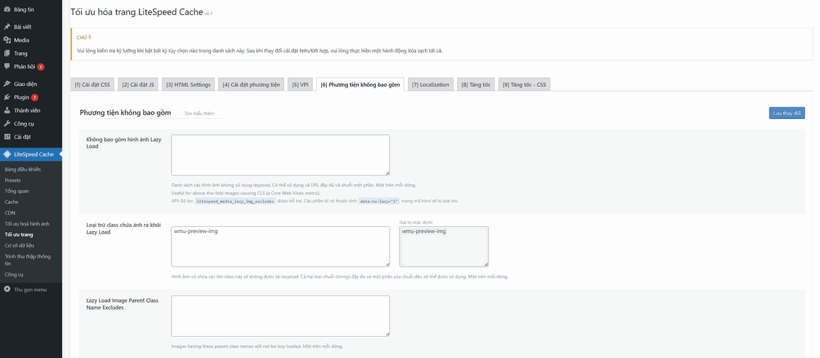Screen dimensions: 820x358
Task: Focus Không bao gồm hình ảnh Lazy Load textarea
Action: coord(280,155)
